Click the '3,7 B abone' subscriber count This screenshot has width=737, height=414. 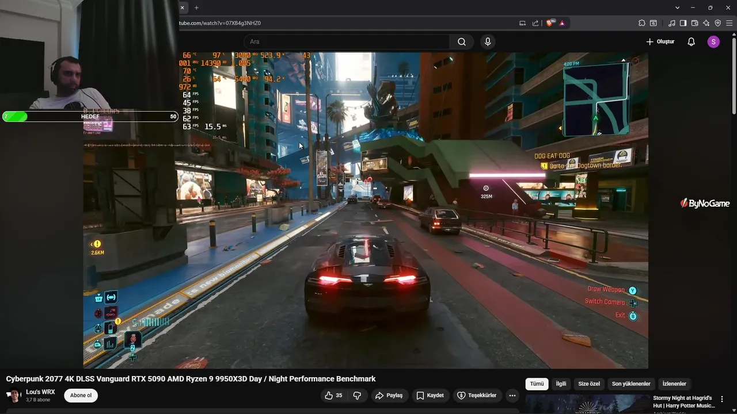[x=38, y=400]
